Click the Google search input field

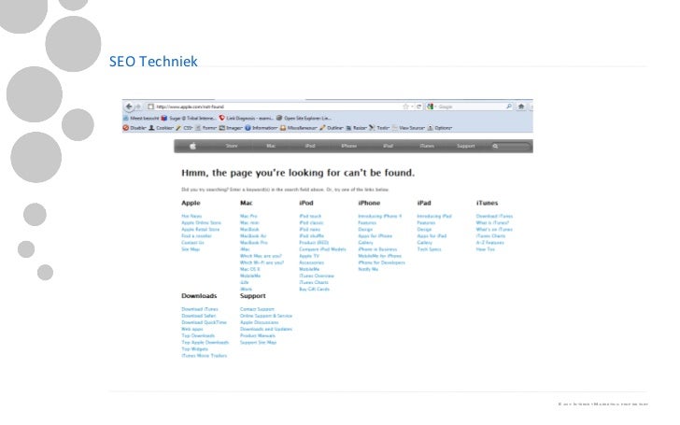coord(471,106)
